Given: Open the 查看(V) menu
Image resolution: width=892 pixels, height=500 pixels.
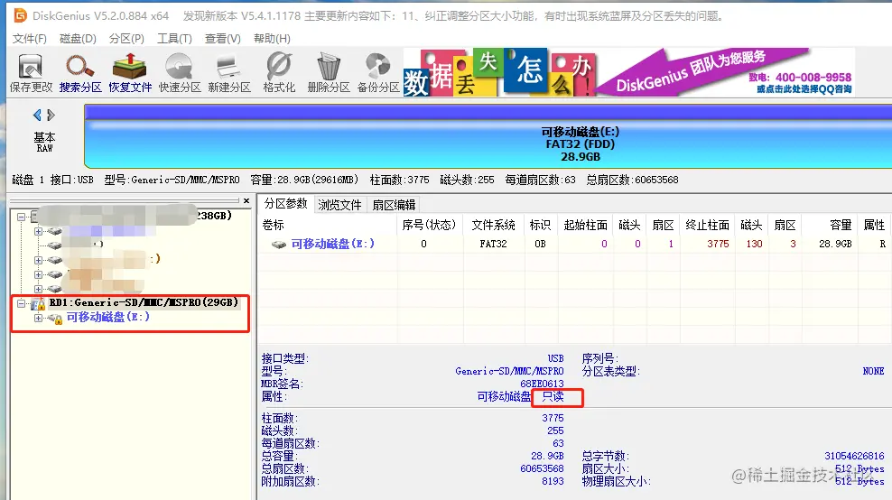Looking at the screenshot, I should (222, 38).
